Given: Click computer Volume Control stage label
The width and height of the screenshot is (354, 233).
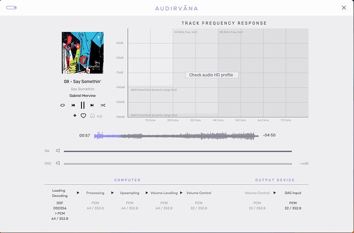Looking at the screenshot, I should (x=199, y=193).
